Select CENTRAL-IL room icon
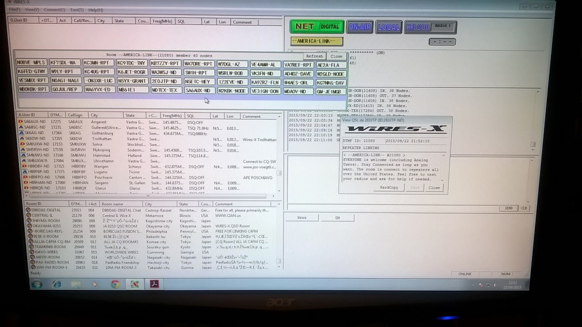This screenshot has height=327, width=582. [29, 215]
